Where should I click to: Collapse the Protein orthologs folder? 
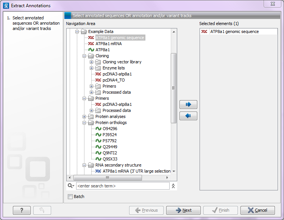tap(84, 123)
